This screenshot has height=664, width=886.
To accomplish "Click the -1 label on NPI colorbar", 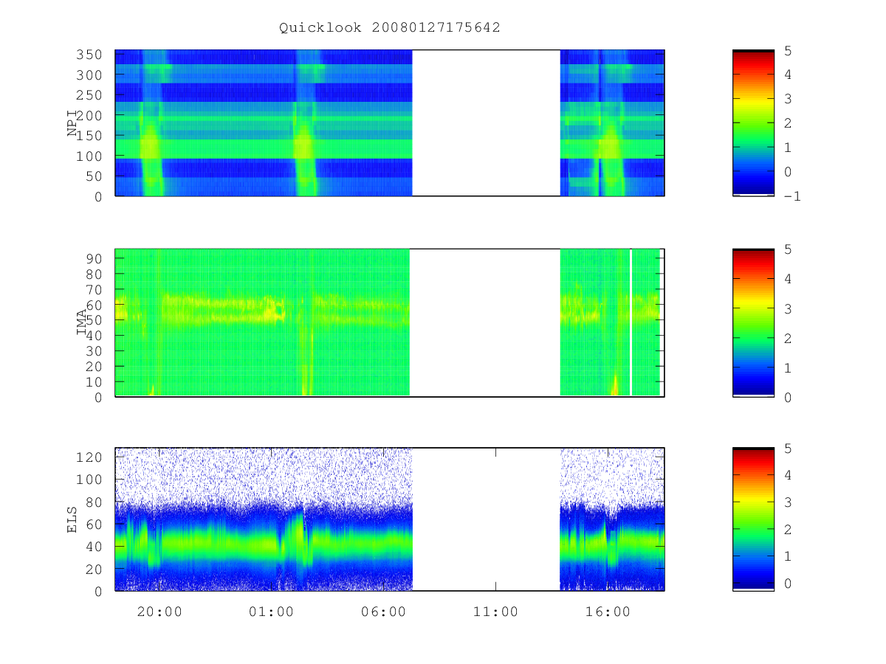I will (792, 196).
